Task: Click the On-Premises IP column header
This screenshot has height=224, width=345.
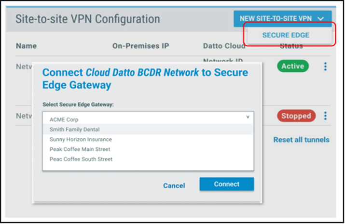Action: [140, 46]
